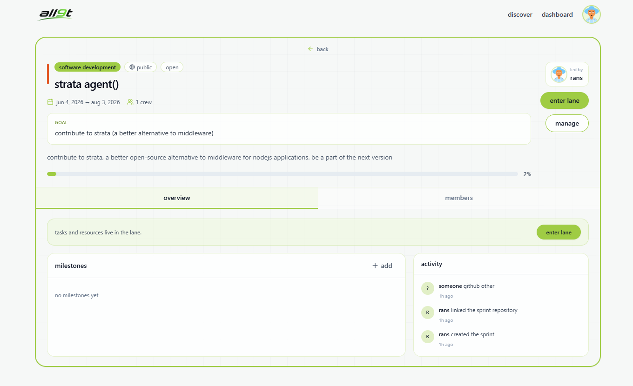Click R avatar beside created the sprint
This screenshot has height=386, width=633.
[427, 337]
